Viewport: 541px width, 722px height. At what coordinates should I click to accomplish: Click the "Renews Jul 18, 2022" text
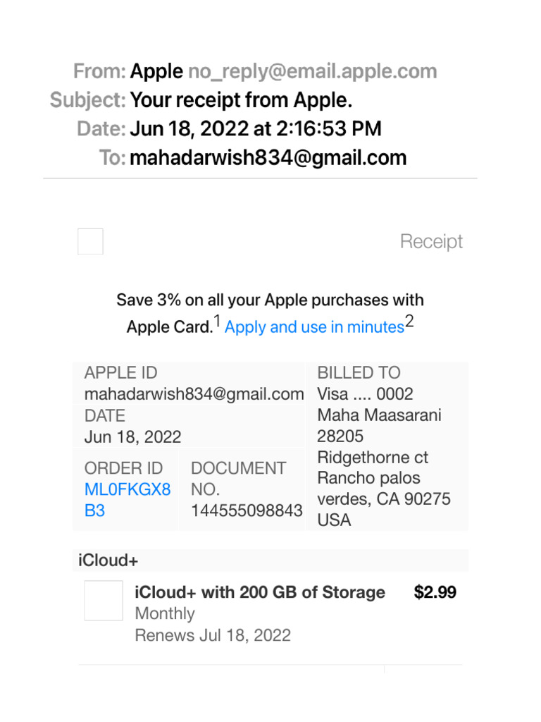(x=212, y=635)
